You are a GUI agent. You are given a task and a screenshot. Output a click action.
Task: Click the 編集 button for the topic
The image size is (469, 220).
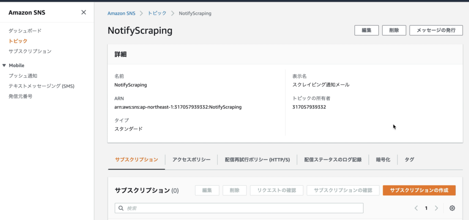(x=367, y=30)
